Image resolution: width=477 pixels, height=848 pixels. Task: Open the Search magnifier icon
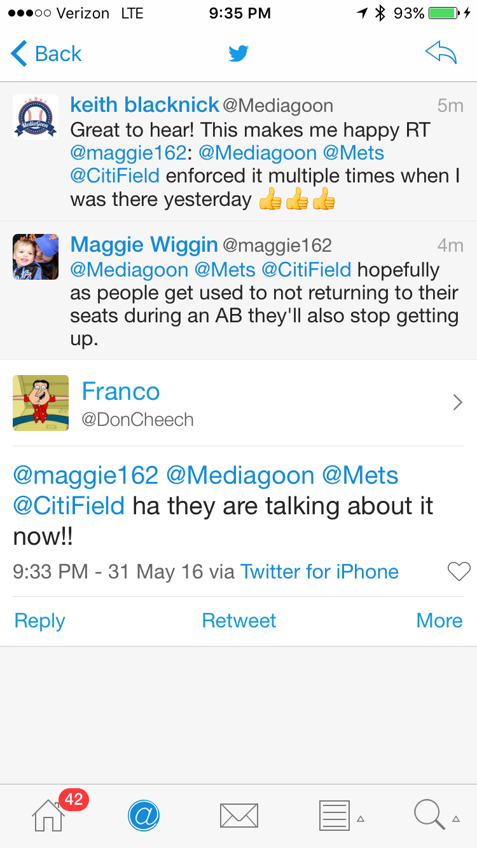pyautogui.click(x=429, y=816)
